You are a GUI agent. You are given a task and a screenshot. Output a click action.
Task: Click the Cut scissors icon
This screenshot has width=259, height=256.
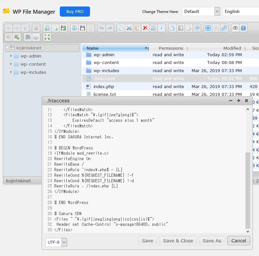point(129,28)
